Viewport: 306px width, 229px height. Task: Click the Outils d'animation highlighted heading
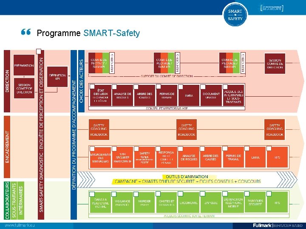[187, 176]
